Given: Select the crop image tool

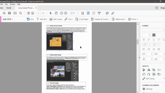Looking at the screenshot, I should tap(154, 70).
